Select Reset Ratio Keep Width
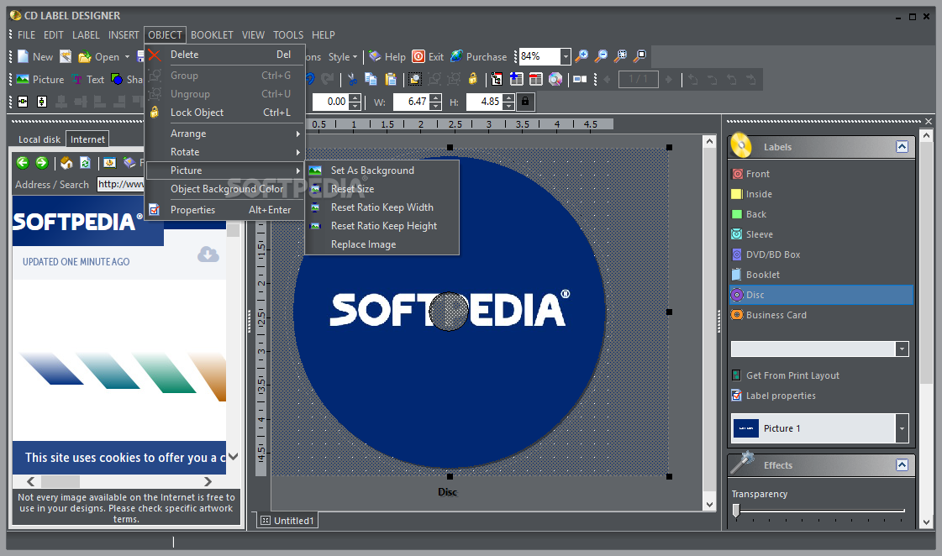 coord(382,207)
